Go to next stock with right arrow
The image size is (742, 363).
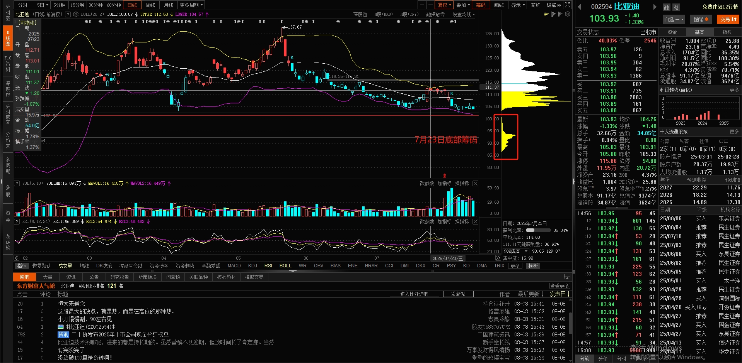coord(655,7)
